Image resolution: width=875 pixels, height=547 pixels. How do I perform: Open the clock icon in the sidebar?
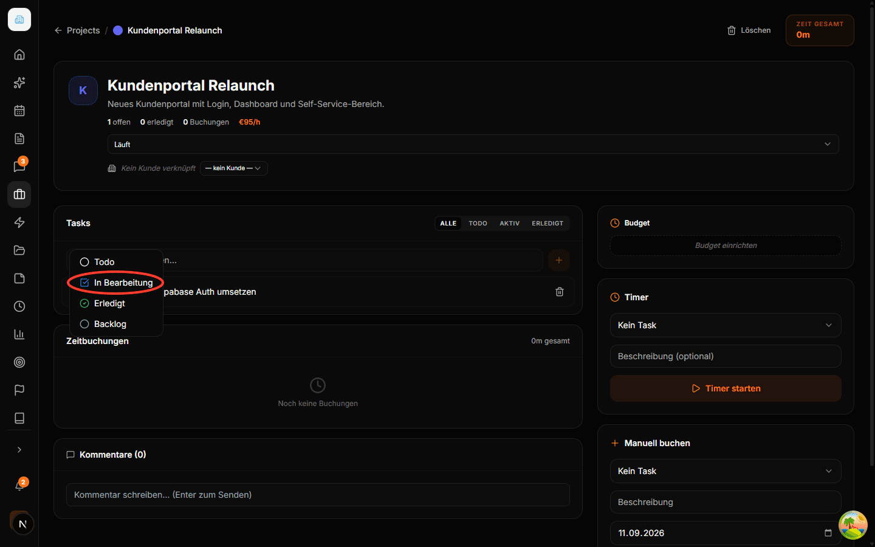click(19, 306)
